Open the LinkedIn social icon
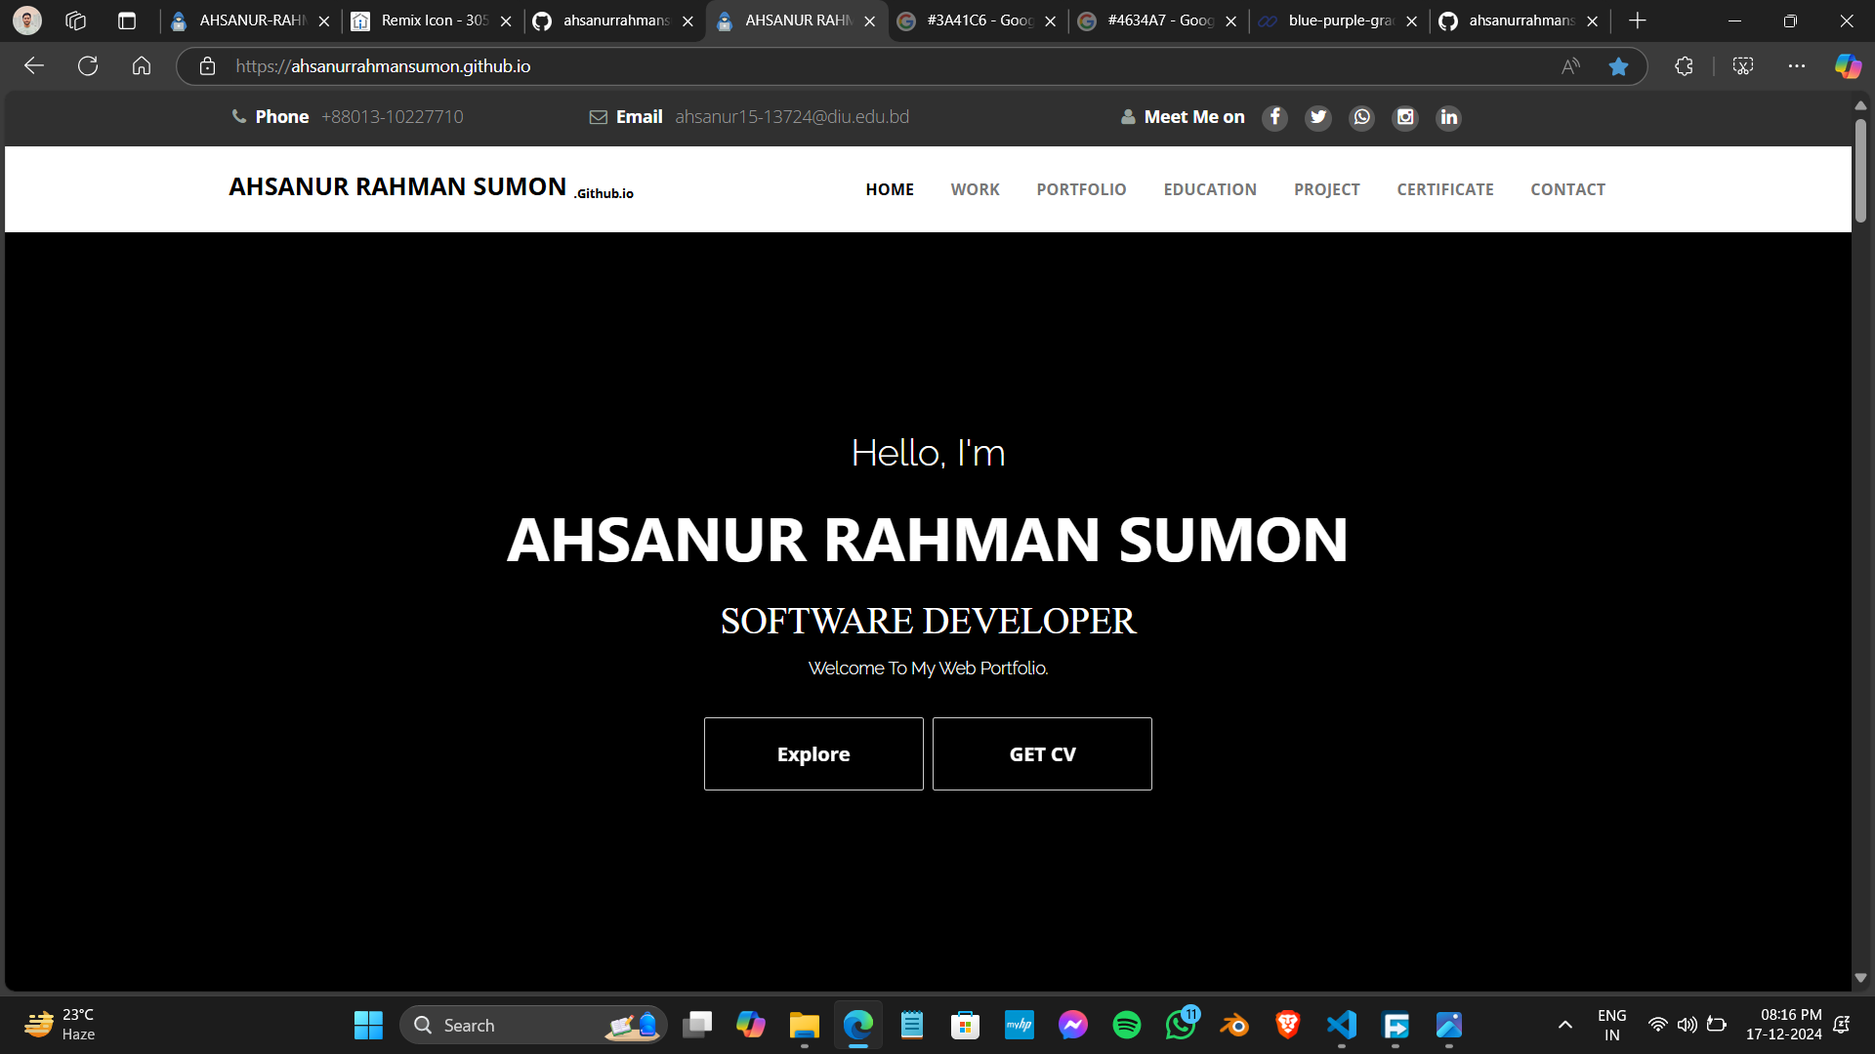1875x1054 pixels. tap(1448, 117)
